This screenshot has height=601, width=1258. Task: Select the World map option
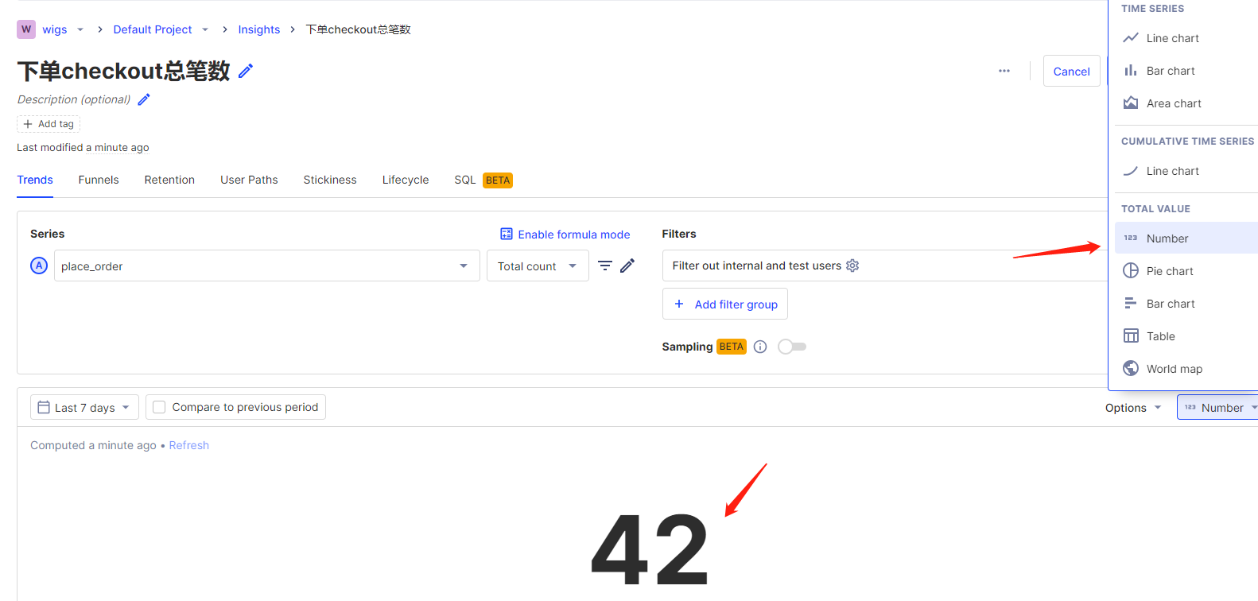[1186, 369]
